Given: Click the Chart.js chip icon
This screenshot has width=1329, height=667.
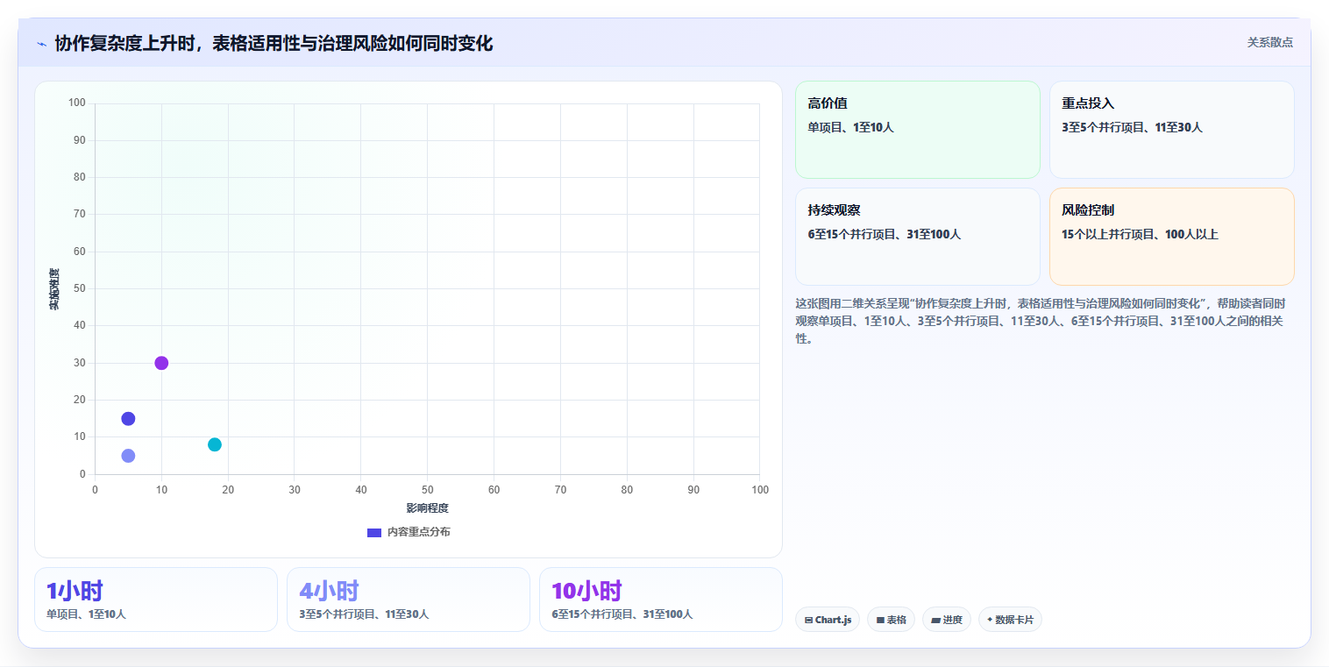Looking at the screenshot, I should click(x=808, y=621).
